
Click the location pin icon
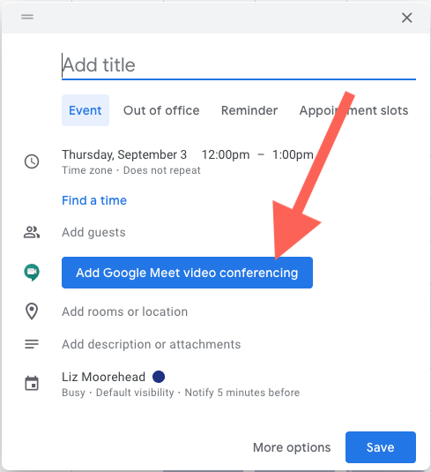[32, 311]
